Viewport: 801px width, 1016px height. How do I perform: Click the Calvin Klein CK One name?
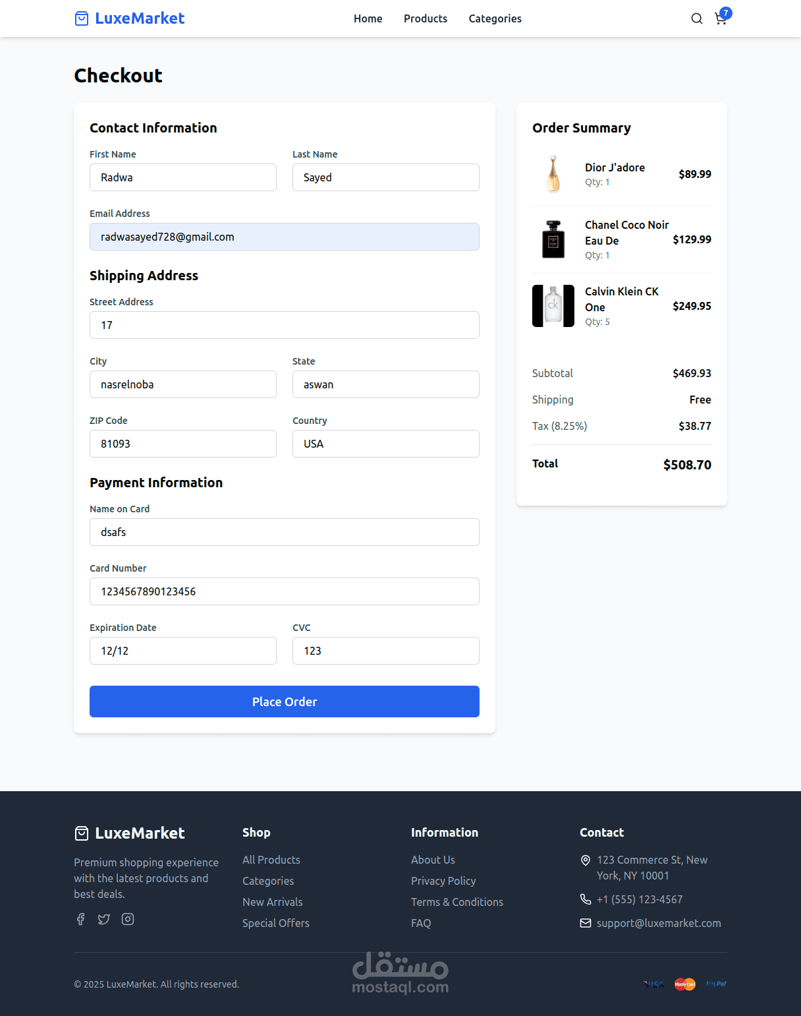621,299
